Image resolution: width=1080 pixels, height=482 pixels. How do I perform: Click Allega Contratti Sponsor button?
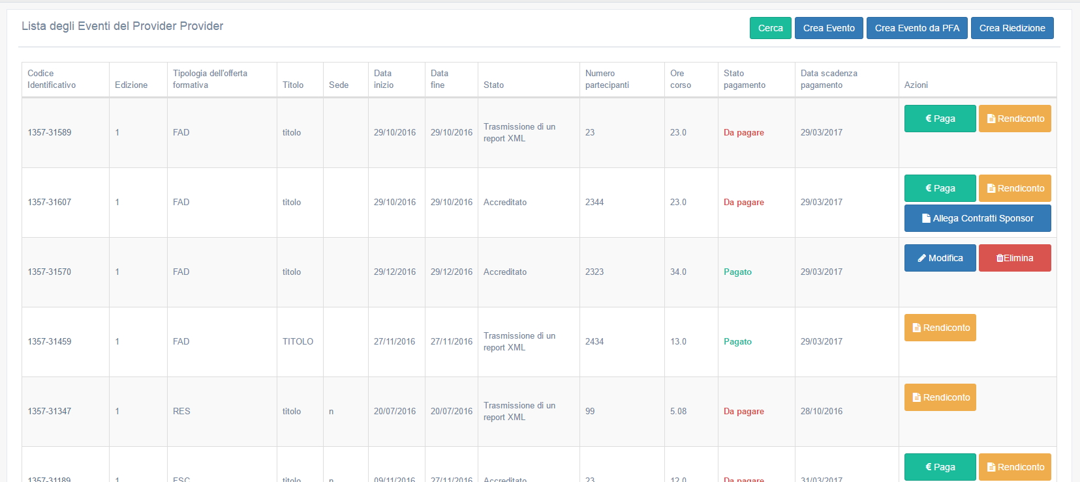click(977, 218)
